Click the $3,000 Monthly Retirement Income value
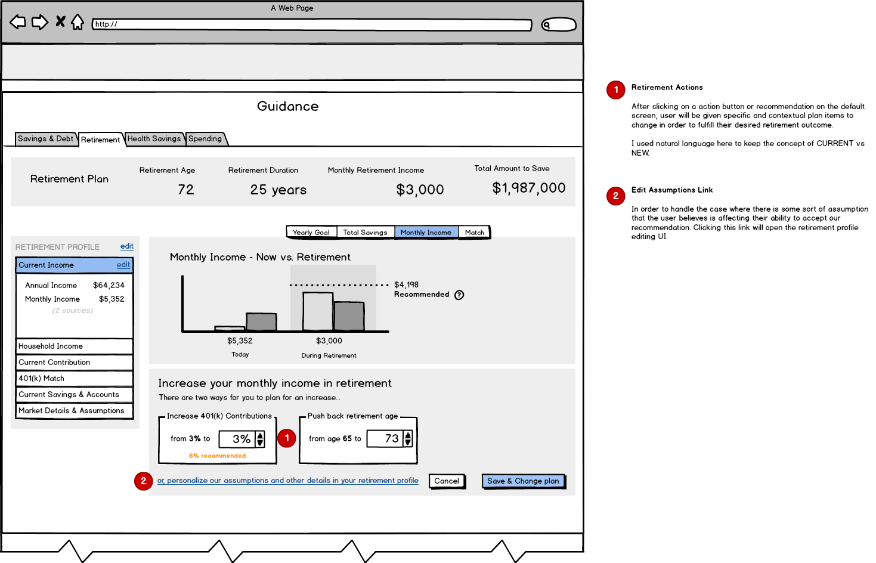This screenshot has height=563, width=876. [x=420, y=190]
